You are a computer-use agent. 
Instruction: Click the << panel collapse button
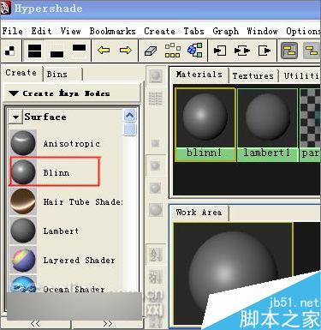pos(35,324)
